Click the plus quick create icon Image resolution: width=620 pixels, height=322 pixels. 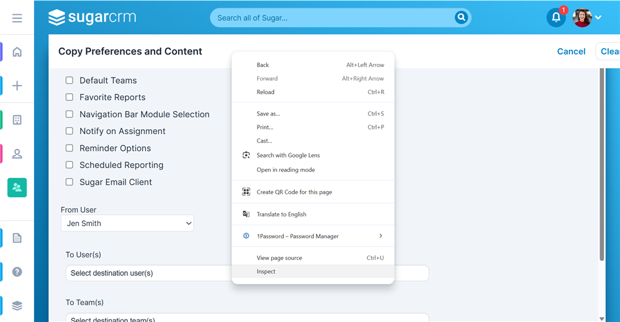(17, 86)
